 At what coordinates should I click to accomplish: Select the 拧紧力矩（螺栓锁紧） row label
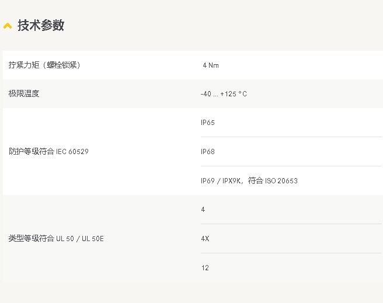pyautogui.click(x=44, y=65)
